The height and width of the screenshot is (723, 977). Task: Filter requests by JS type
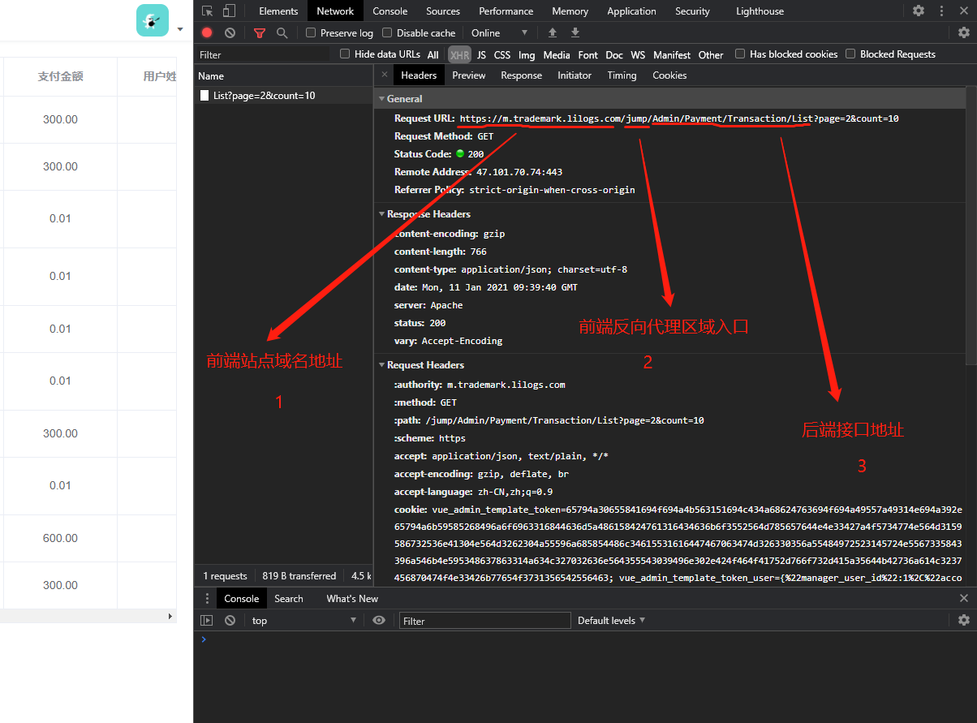tap(481, 55)
